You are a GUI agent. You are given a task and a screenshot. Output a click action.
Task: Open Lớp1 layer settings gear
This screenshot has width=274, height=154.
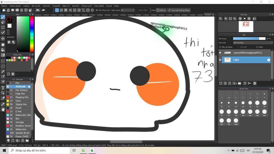[x=269, y=60]
